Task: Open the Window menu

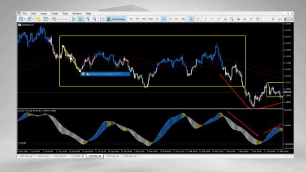Action: (76, 13)
